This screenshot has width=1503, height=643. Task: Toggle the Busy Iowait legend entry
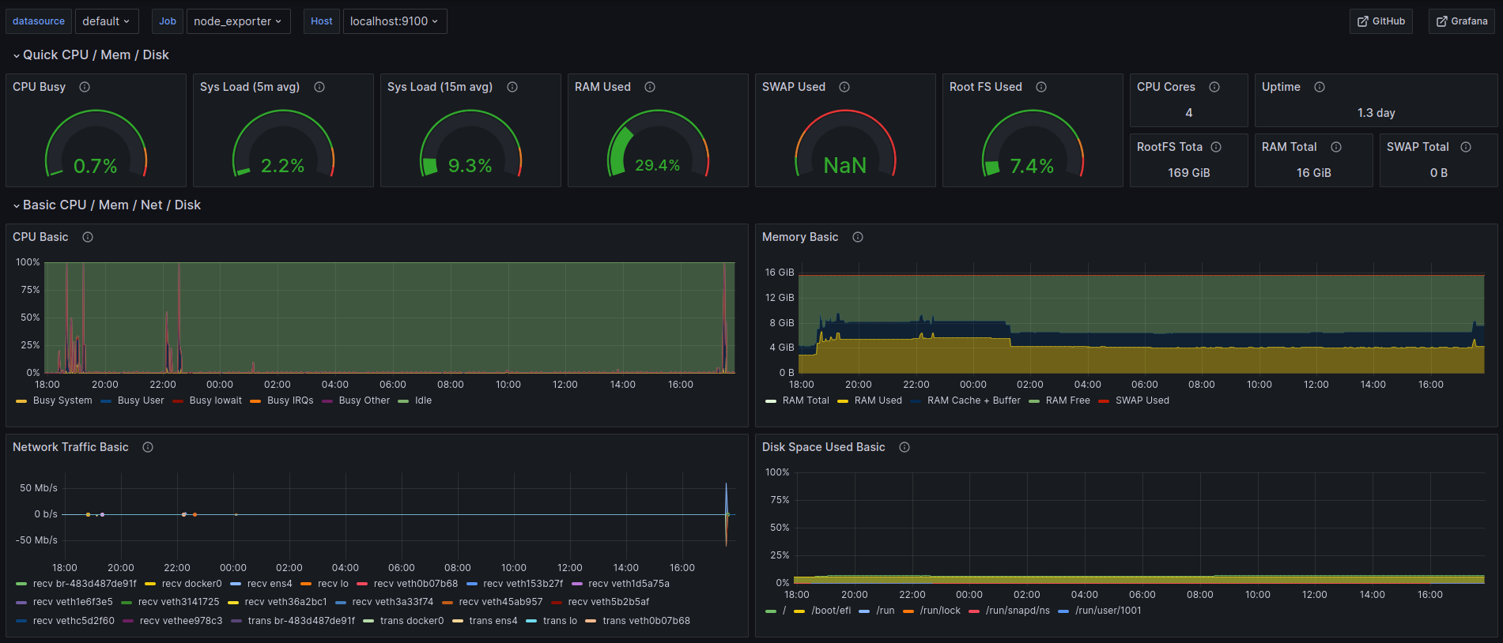pos(216,400)
